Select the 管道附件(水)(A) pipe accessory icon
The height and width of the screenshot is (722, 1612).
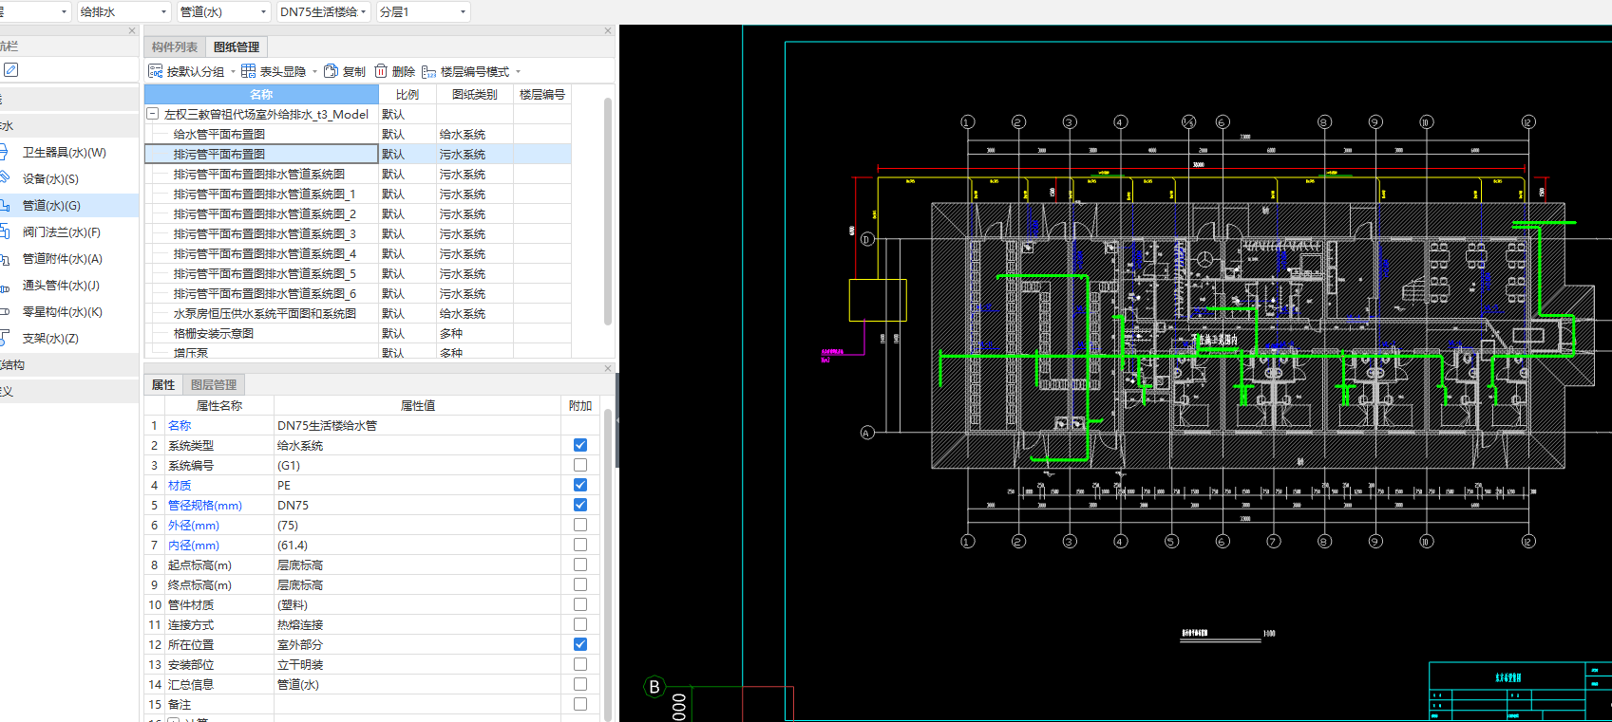[x=5, y=258]
